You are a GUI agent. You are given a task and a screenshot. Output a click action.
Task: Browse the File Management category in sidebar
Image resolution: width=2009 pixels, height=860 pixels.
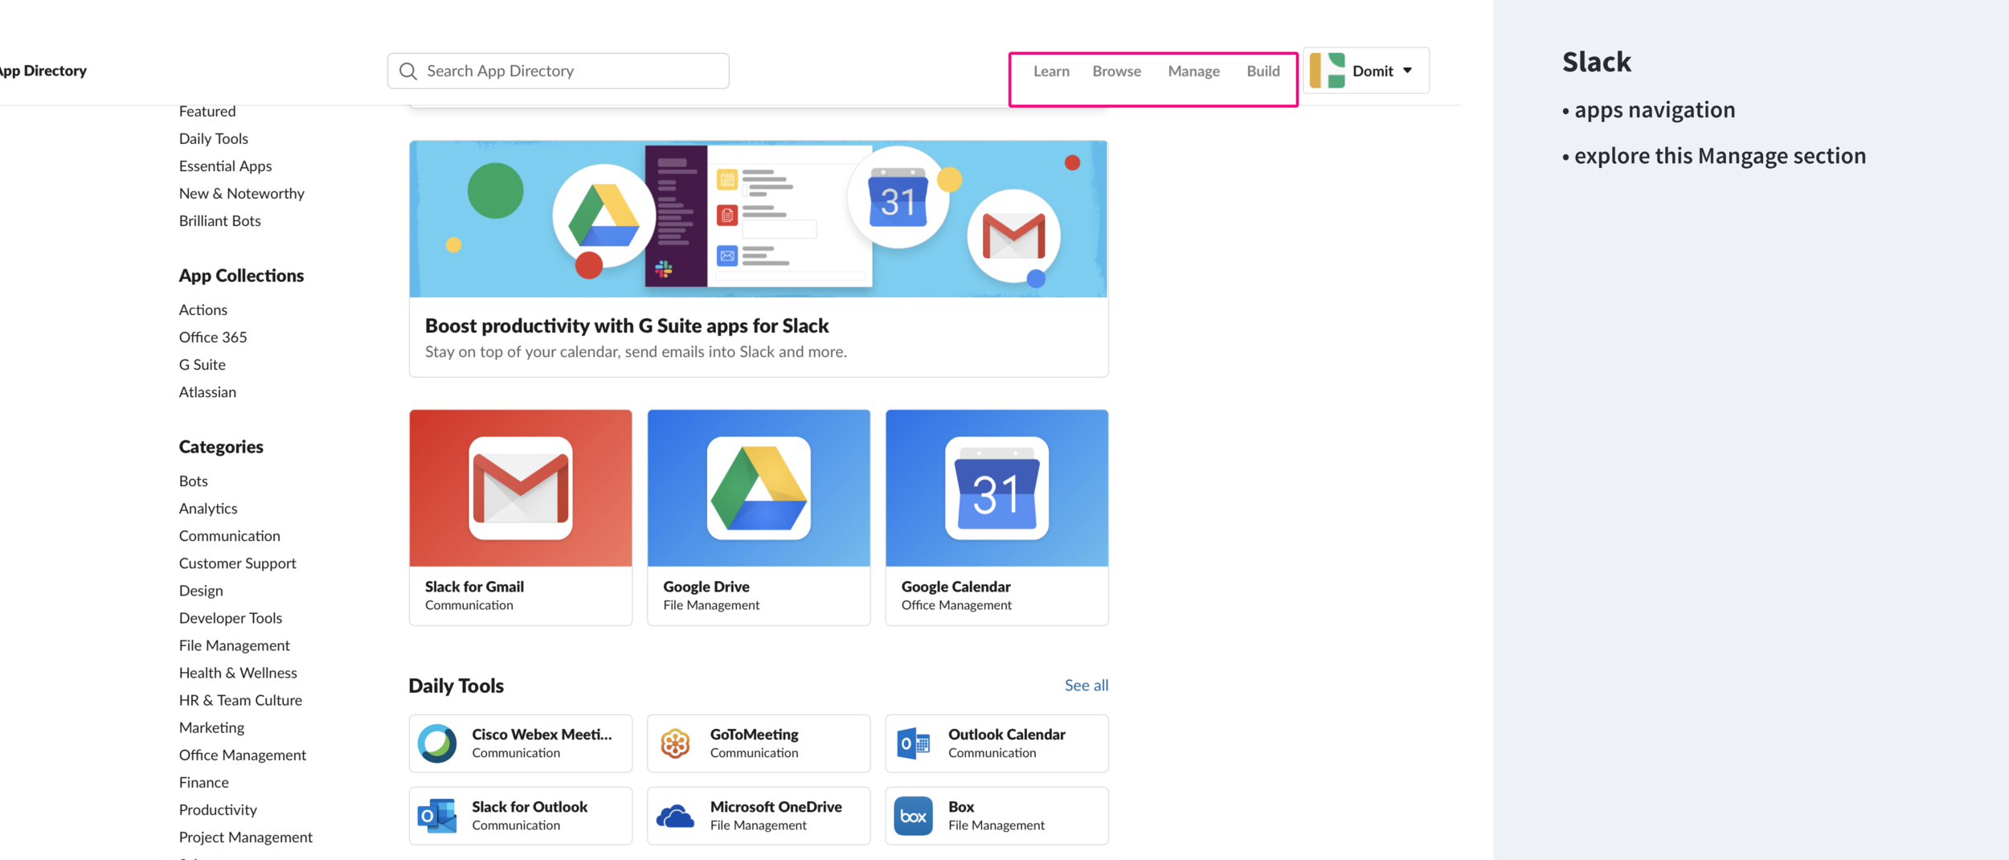click(235, 645)
